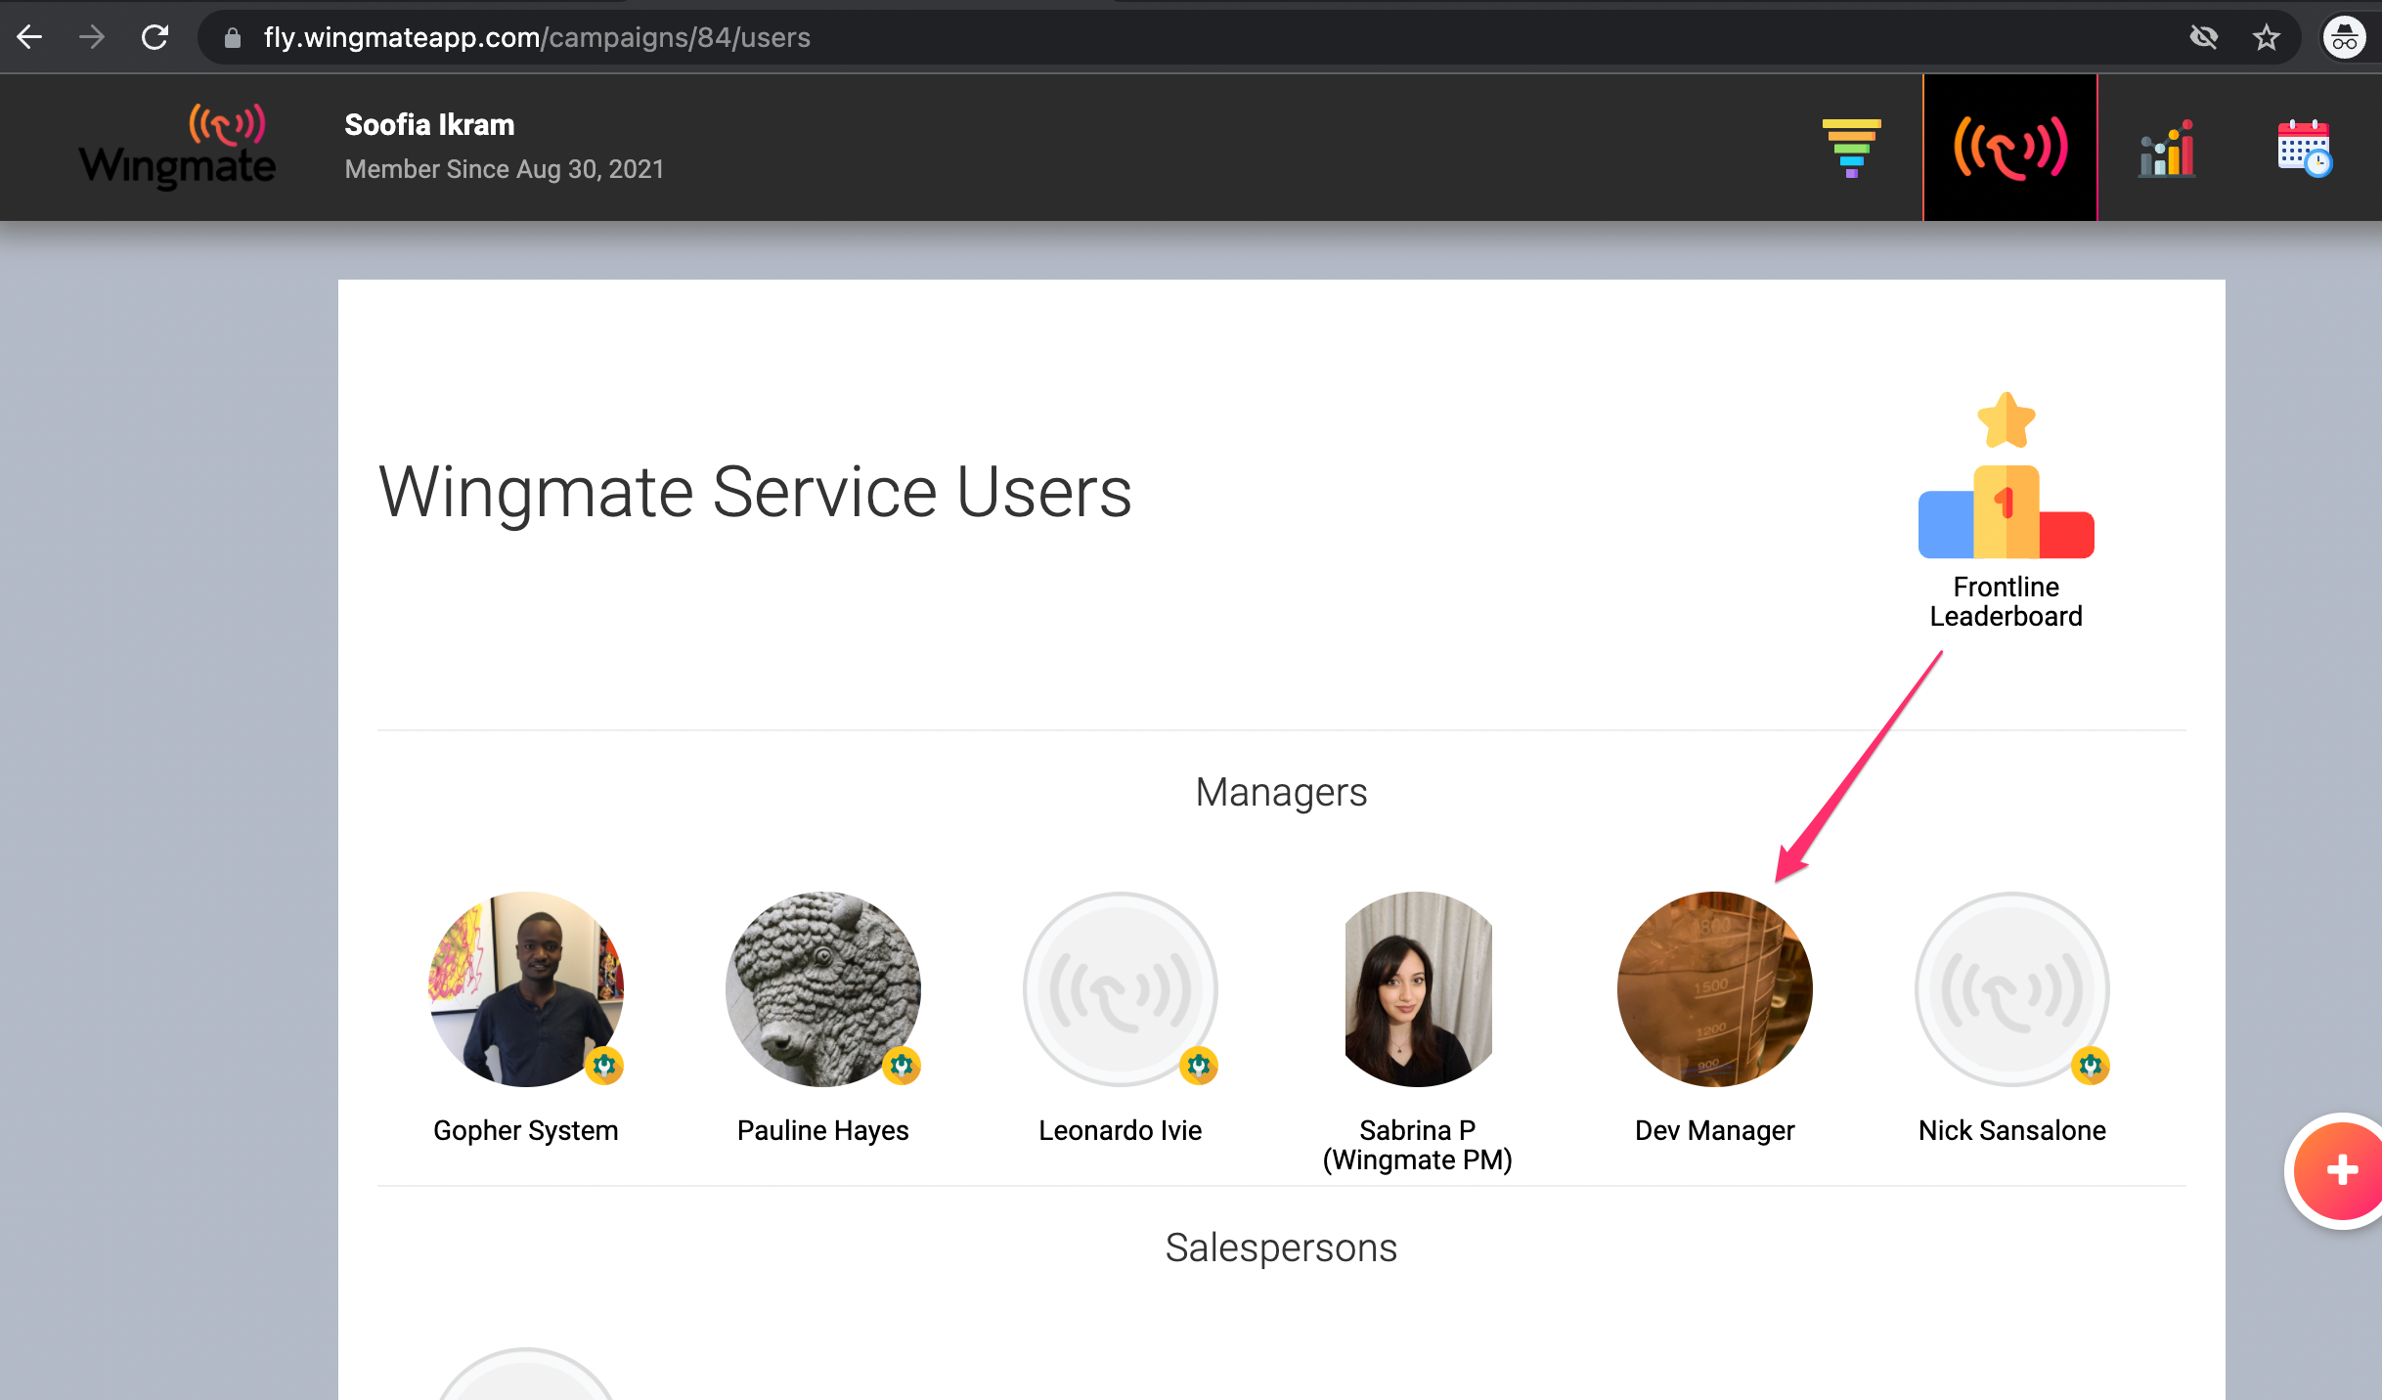
Task: Reload the page with the refresh icon
Action: click(154, 37)
